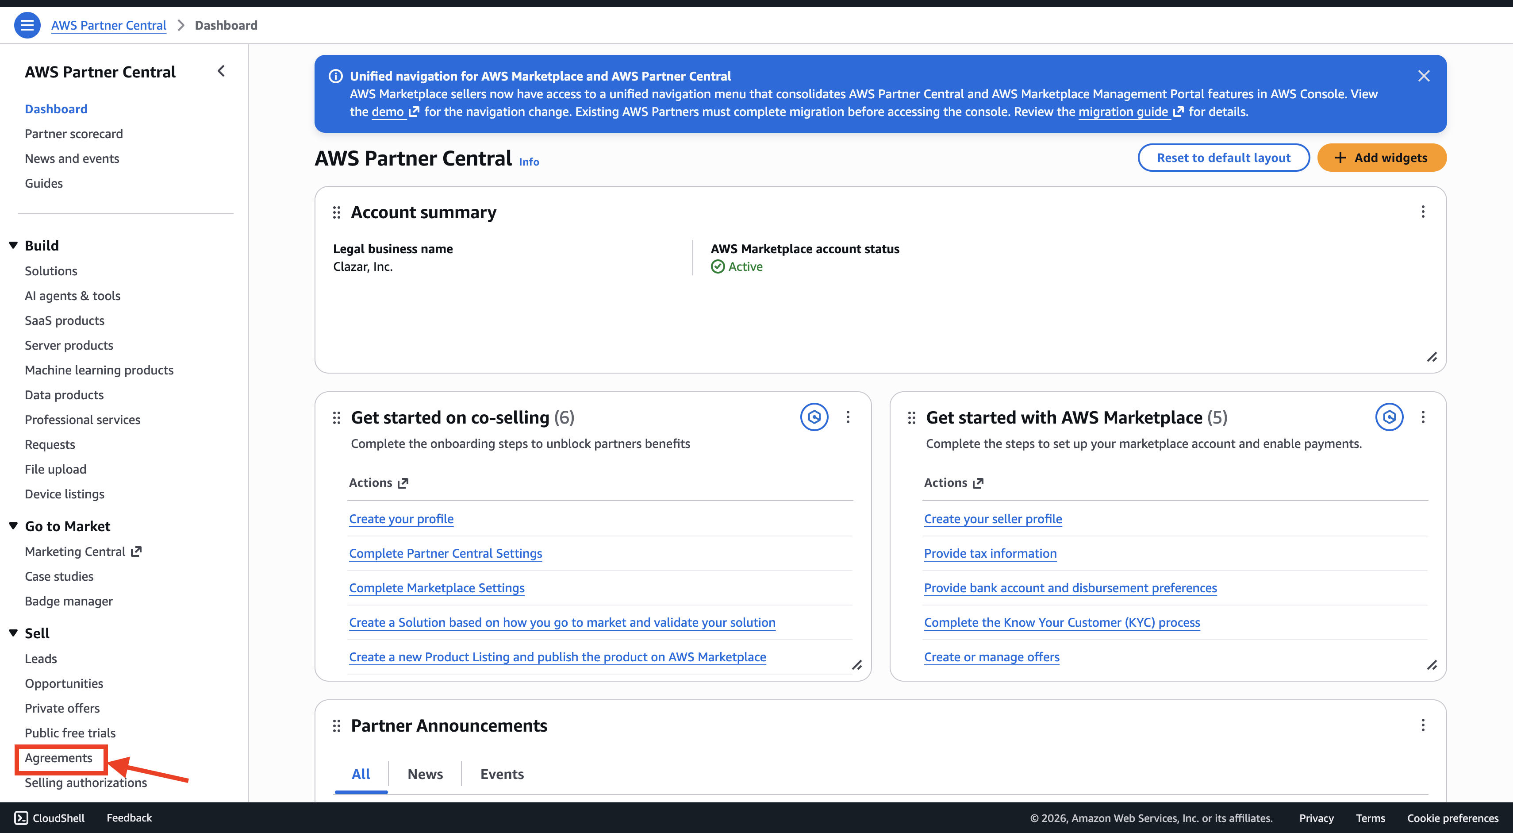This screenshot has width=1513, height=833.
Task: Open the hamburger navigation menu icon
Action: tap(27, 25)
